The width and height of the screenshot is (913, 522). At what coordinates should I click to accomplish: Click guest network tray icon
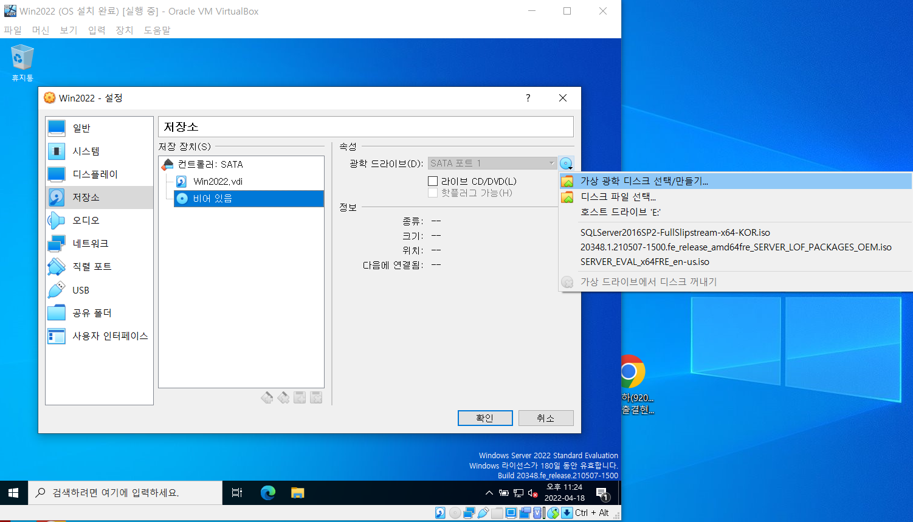(519, 493)
